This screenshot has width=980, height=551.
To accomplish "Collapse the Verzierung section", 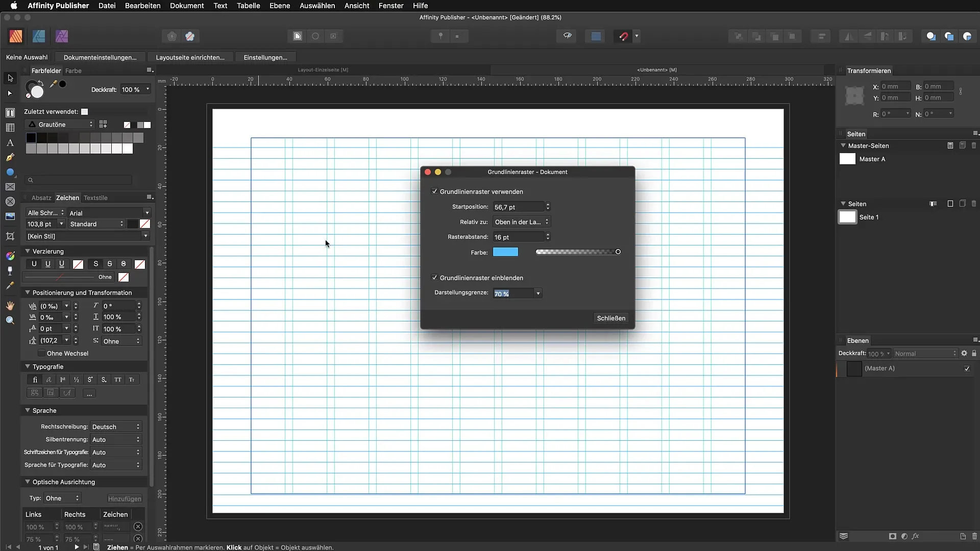I will coord(28,251).
